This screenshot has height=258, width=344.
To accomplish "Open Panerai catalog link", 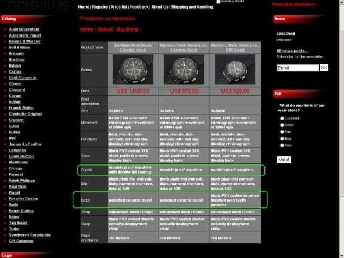I will (16, 174).
